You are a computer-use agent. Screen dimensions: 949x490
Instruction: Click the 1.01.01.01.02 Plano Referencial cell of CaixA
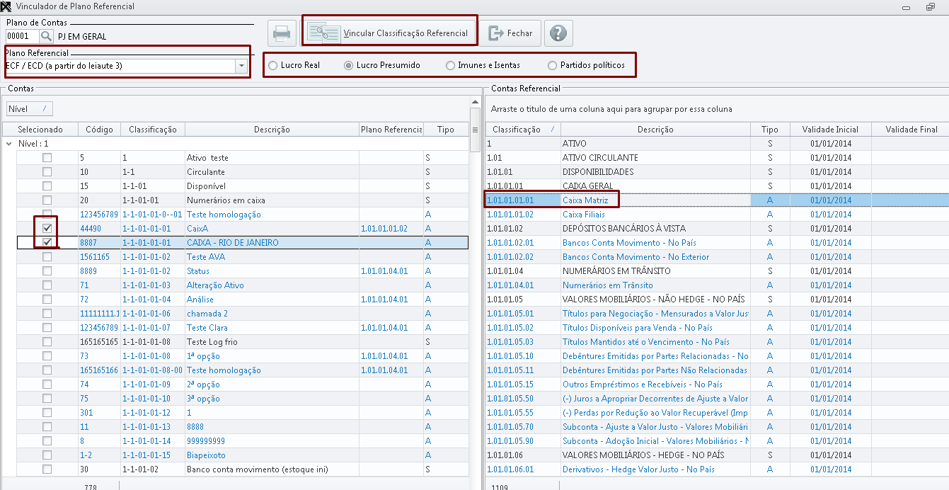(x=391, y=229)
